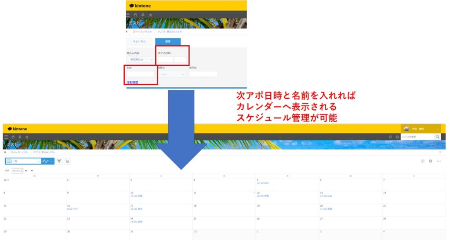450x240 pixels.
Task: Open the bar chart aggregate icon
Action: click(67, 161)
